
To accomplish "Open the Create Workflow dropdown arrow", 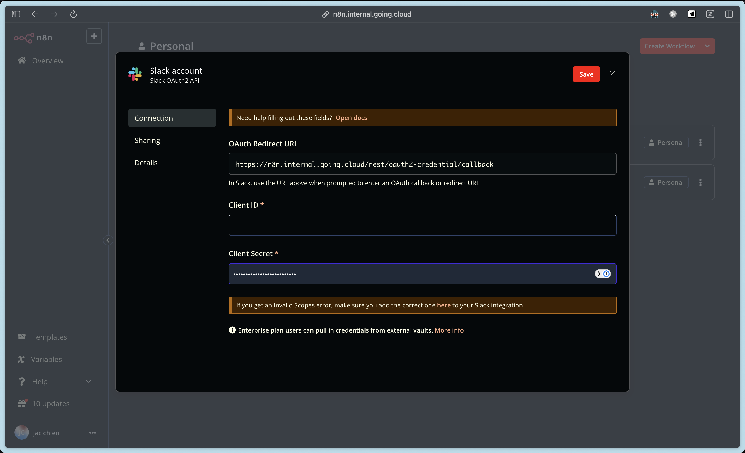I will [x=707, y=46].
